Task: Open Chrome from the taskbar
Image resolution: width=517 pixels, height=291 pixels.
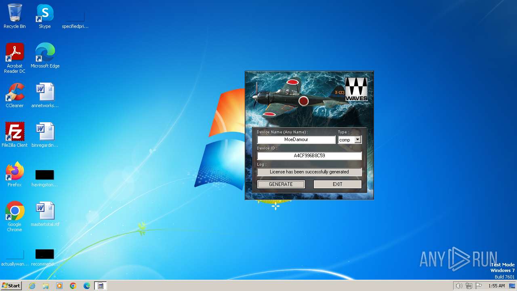Action: click(73, 286)
